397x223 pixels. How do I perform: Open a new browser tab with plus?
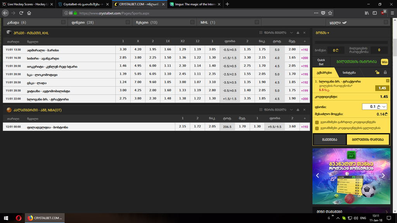click(227, 4)
